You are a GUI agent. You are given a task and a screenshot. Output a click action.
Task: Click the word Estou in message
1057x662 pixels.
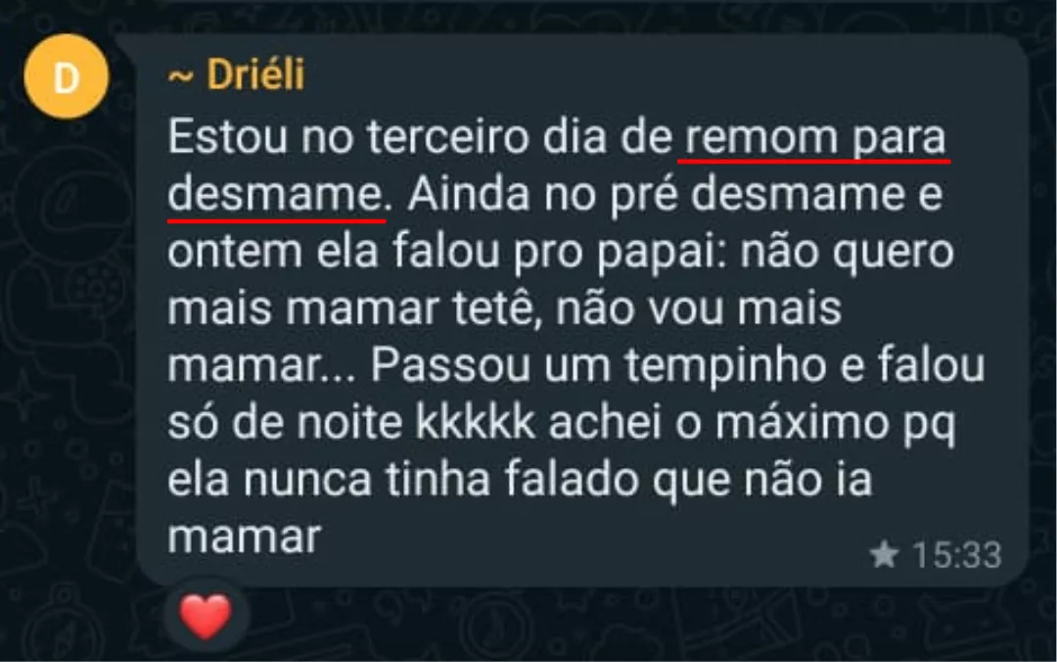point(228,137)
